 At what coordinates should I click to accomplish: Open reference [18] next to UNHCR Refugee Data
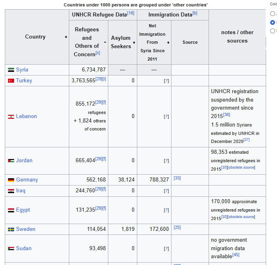pyautogui.click(x=131, y=13)
